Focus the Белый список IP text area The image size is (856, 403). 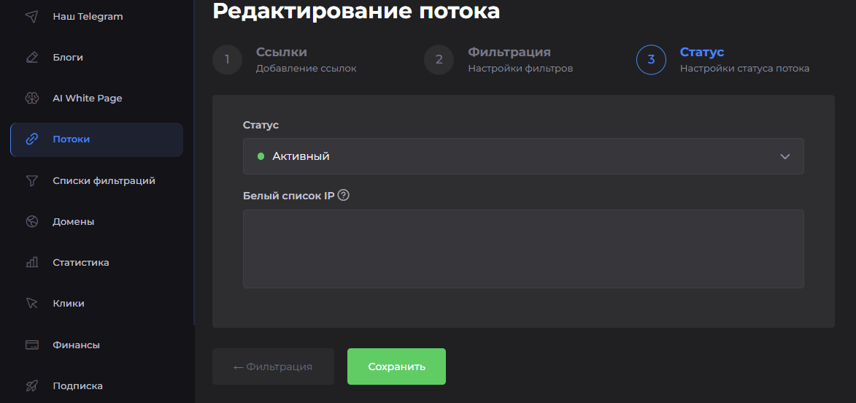pos(523,249)
